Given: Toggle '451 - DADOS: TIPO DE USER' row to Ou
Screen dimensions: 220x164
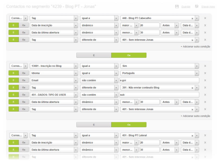Looking at the screenshot, I should click(24, 95).
